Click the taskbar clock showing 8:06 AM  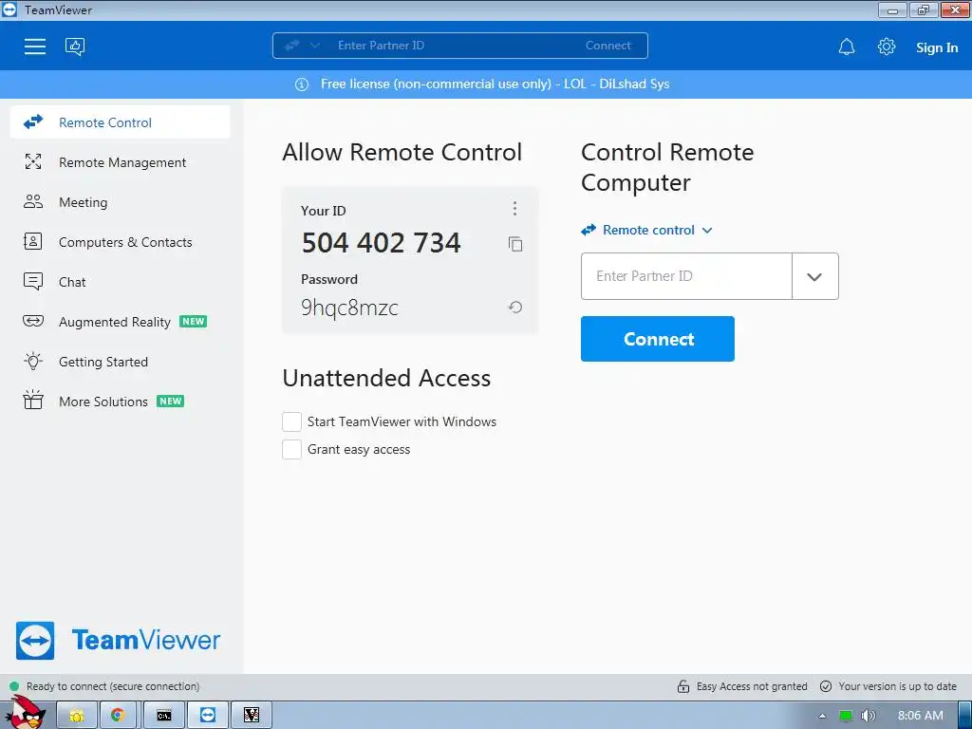(920, 716)
